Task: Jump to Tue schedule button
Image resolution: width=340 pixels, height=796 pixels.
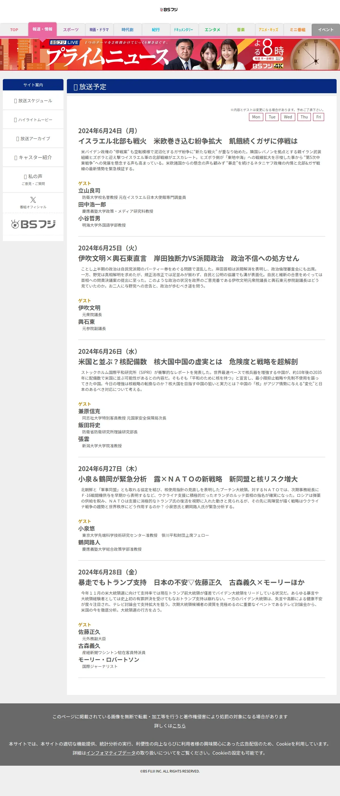Action: pyautogui.click(x=272, y=117)
